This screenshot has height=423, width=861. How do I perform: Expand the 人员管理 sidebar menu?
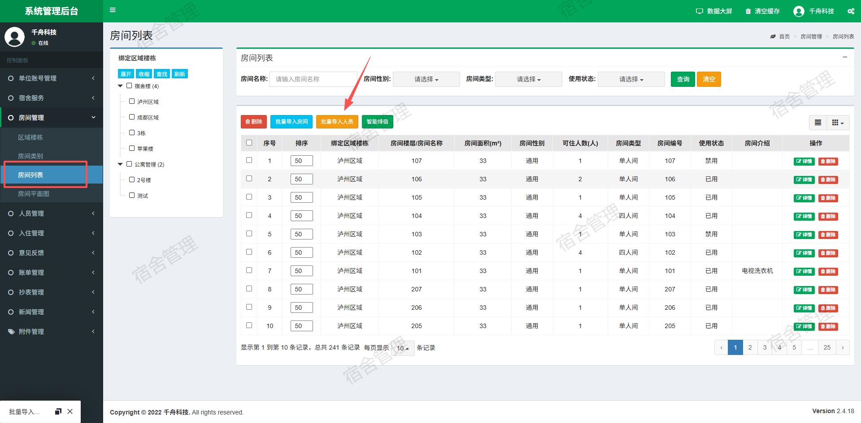coord(52,214)
